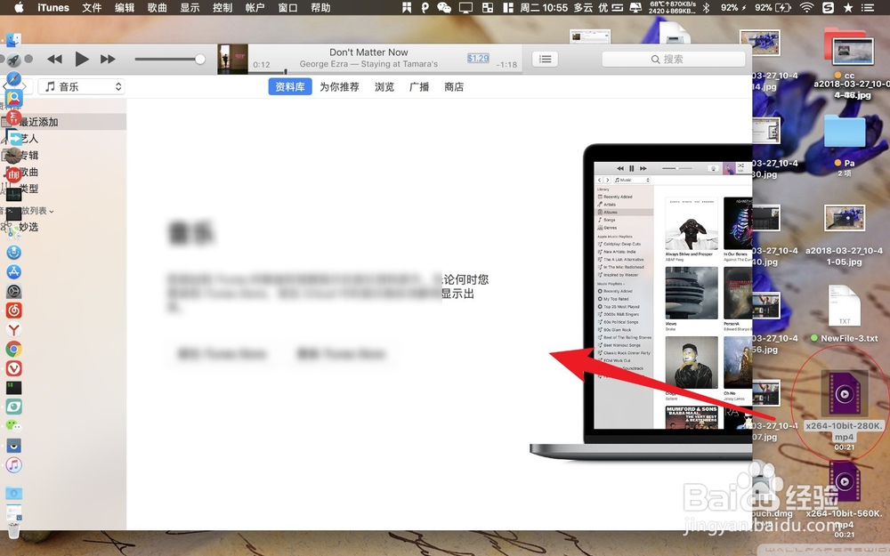This screenshot has width=890, height=556.
Task: Open the Terminal icon in Dock
Action: (x=13, y=214)
